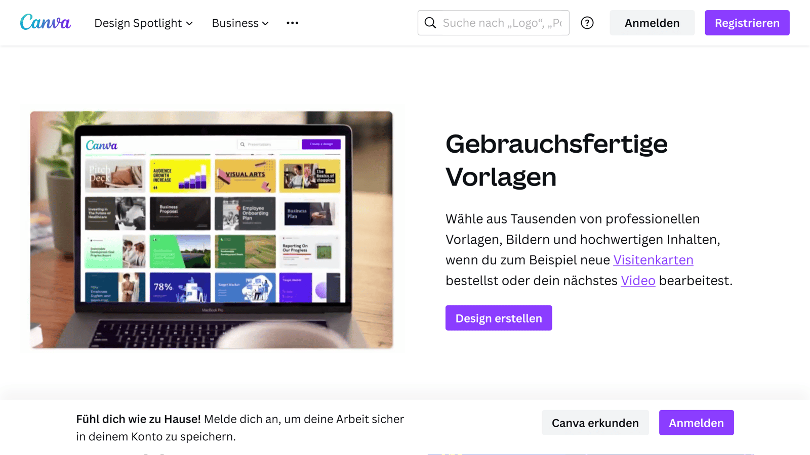The image size is (810, 455).
Task: Open the Visitenkarten link
Action: tap(653, 260)
